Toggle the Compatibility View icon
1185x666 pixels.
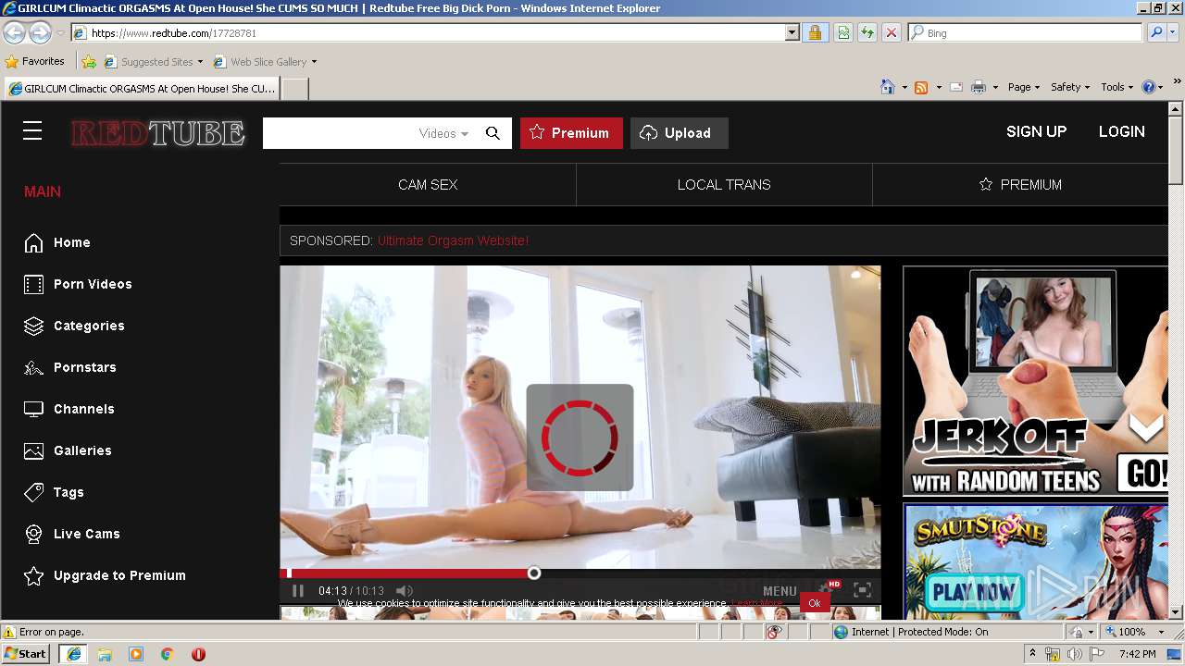[x=843, y=33]
